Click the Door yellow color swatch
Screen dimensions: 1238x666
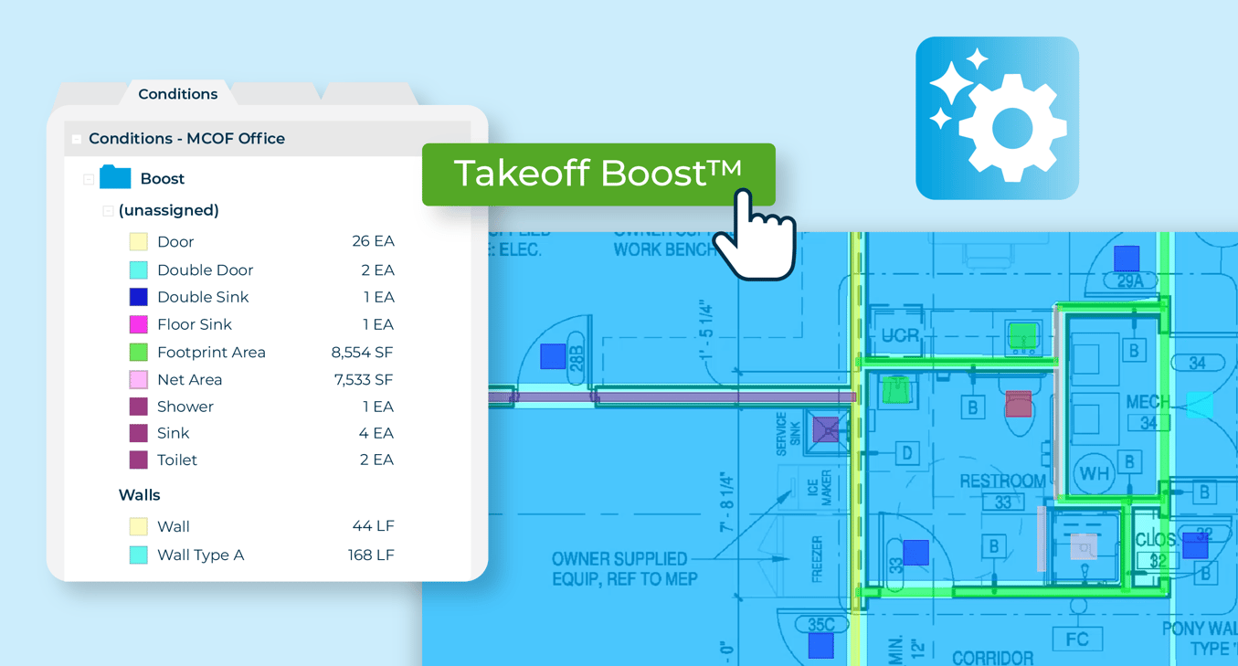[138, 242]
